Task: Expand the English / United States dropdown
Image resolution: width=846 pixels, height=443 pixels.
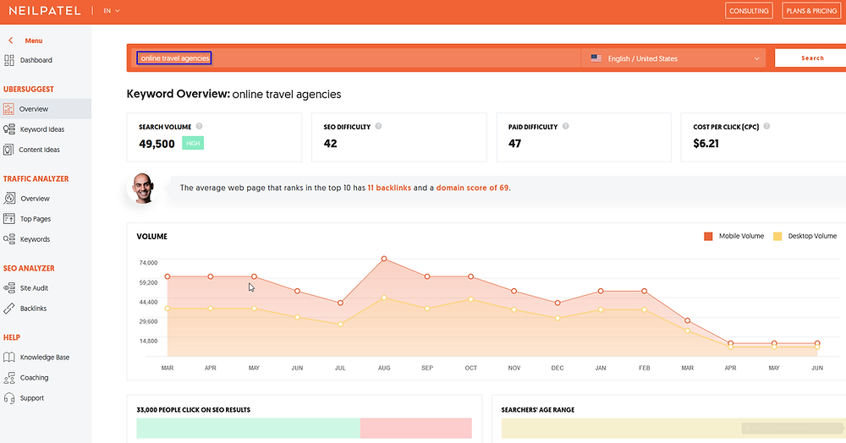Action: point(673,58)
